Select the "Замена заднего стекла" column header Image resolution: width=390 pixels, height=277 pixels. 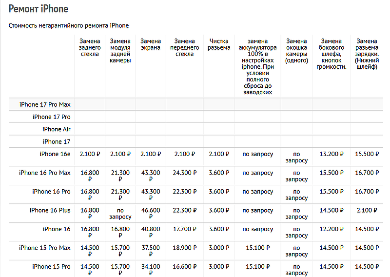click(x=90, y=48)
